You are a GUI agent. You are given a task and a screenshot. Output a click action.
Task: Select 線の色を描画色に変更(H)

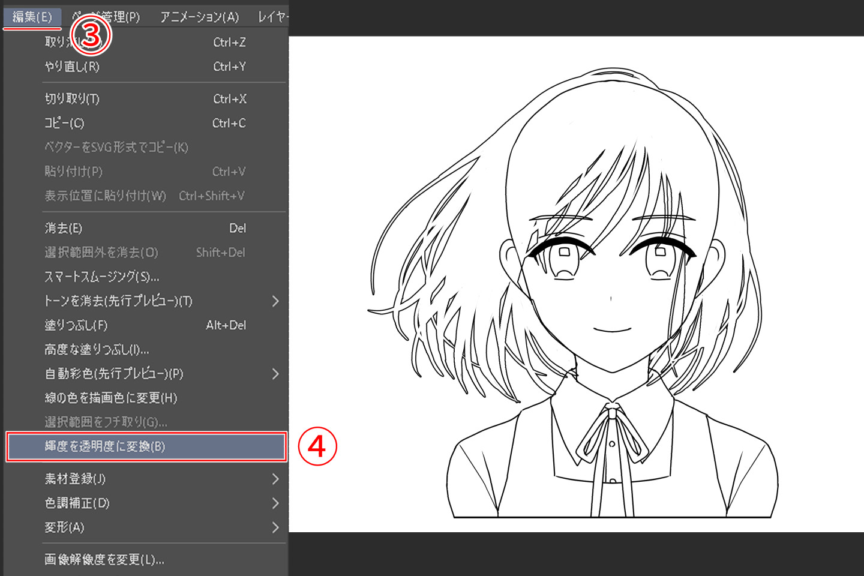click(111, 398)
